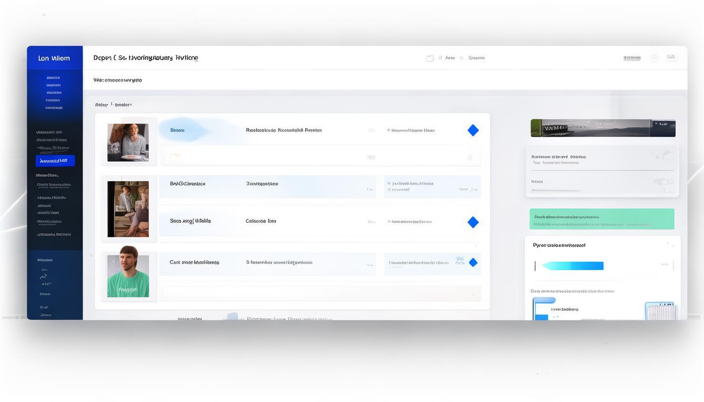Toggle the lower switch in the right settings card
Screen dimensions: 704x402
click(x=663, y=182)
